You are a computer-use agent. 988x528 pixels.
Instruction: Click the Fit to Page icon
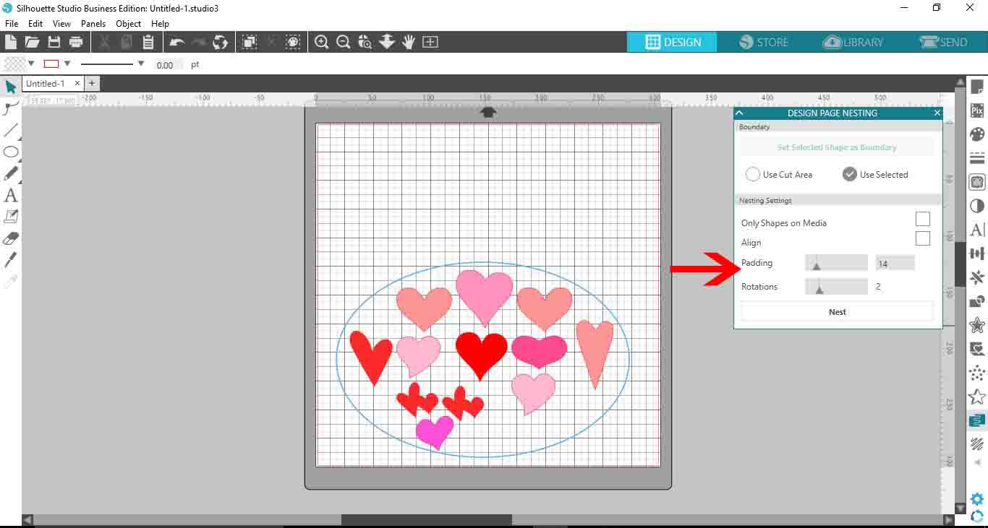click(430, 42)
